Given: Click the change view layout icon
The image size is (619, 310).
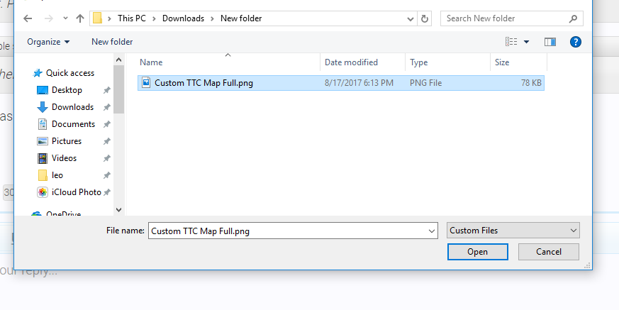Looking at the screenshot, I should [512, 42].
